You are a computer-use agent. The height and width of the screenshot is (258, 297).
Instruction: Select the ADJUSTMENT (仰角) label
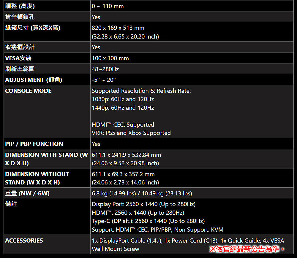pyautogui.click(x=34, y=80)
